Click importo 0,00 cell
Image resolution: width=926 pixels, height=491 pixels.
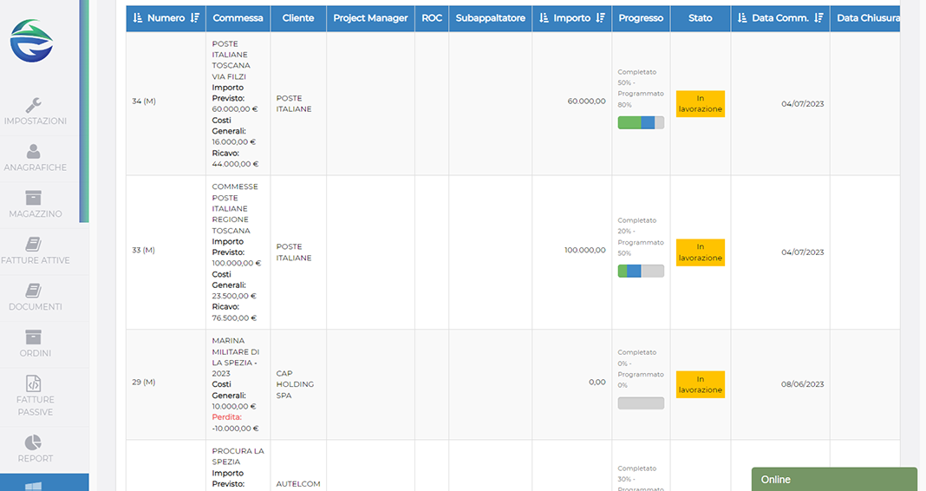pyautogui.click(x=597, y=382)
